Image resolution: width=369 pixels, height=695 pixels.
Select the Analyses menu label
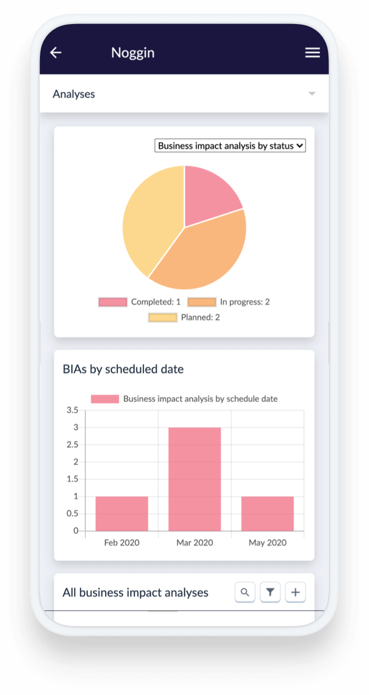[x=74, y=94]
